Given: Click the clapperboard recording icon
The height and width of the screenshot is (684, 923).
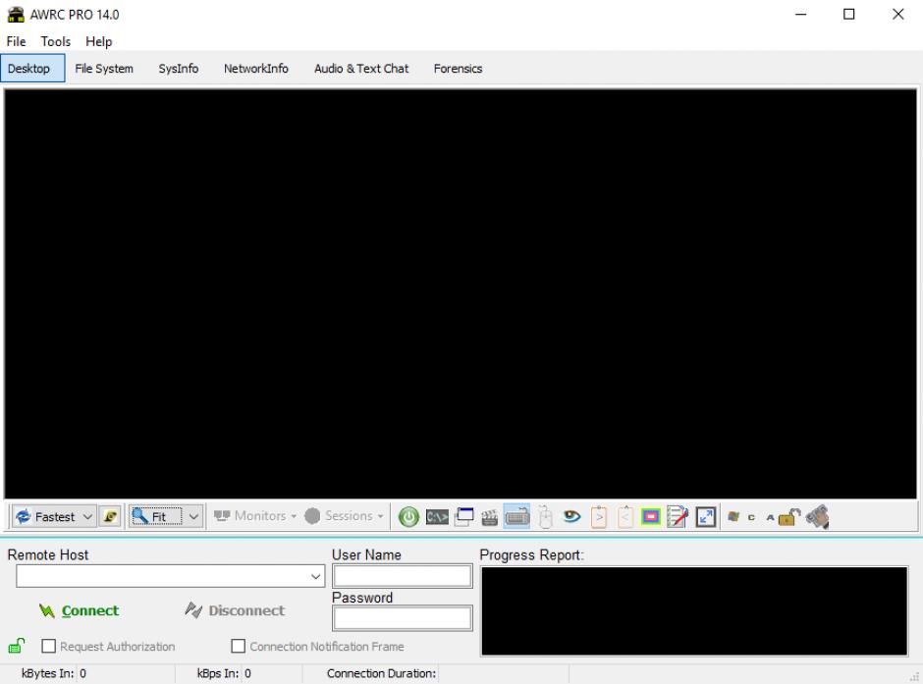Looking at the screenshot, I should tap(490, 516).
